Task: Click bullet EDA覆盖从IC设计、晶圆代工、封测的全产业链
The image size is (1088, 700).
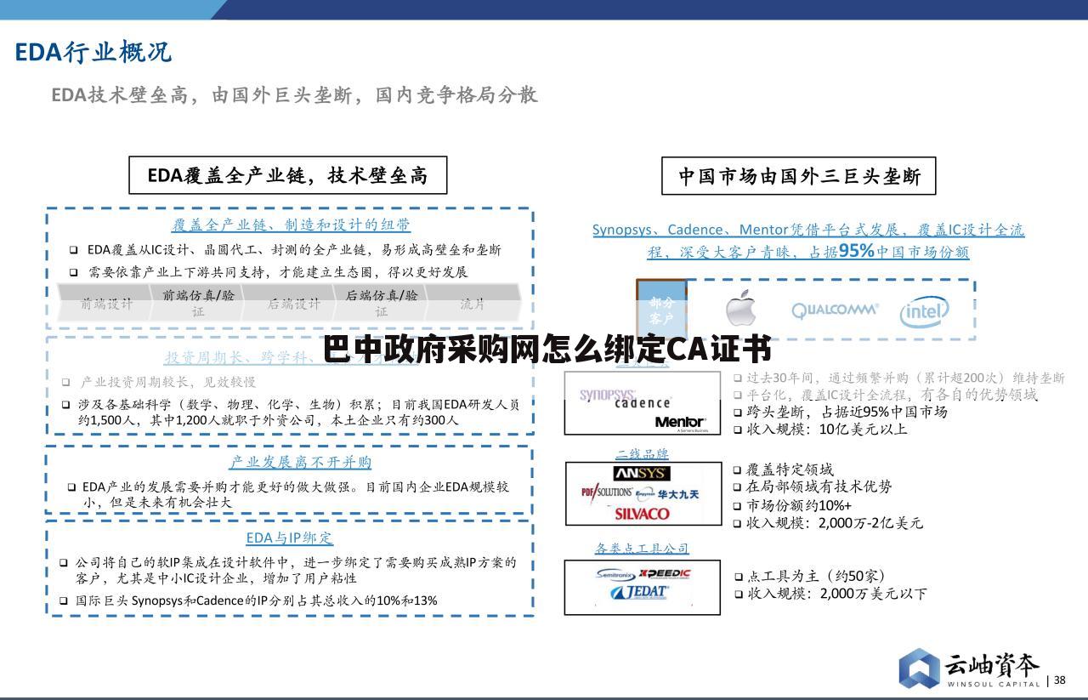Action: pos(286,250)
